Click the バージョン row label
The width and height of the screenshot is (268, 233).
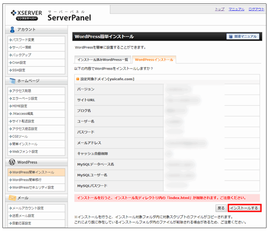(85, 89)
